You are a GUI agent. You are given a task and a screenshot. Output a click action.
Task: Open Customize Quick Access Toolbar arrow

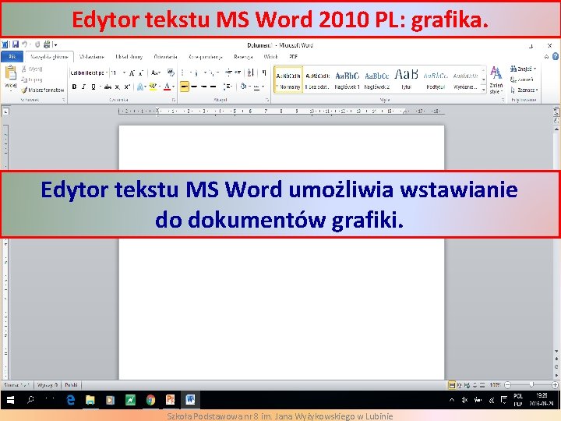point(55,45)
